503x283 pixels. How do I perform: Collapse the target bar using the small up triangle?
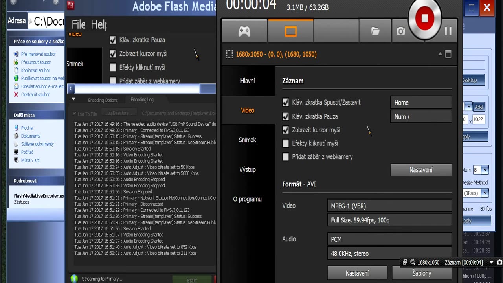click(x=440, y=54)
